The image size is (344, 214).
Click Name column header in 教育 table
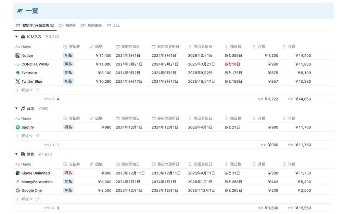(x=23, y=164)
